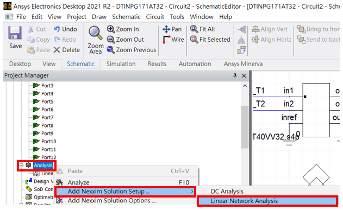343x210 pixels.
Task: Pin the Project Manager panel
Action: [x=235, y=75]
